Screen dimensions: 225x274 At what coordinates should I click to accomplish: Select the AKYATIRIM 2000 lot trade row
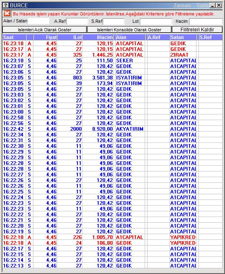(112, 129)
